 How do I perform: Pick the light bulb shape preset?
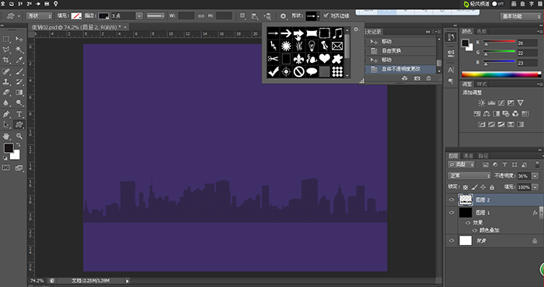pyautogui.click(x=312, y=46)
